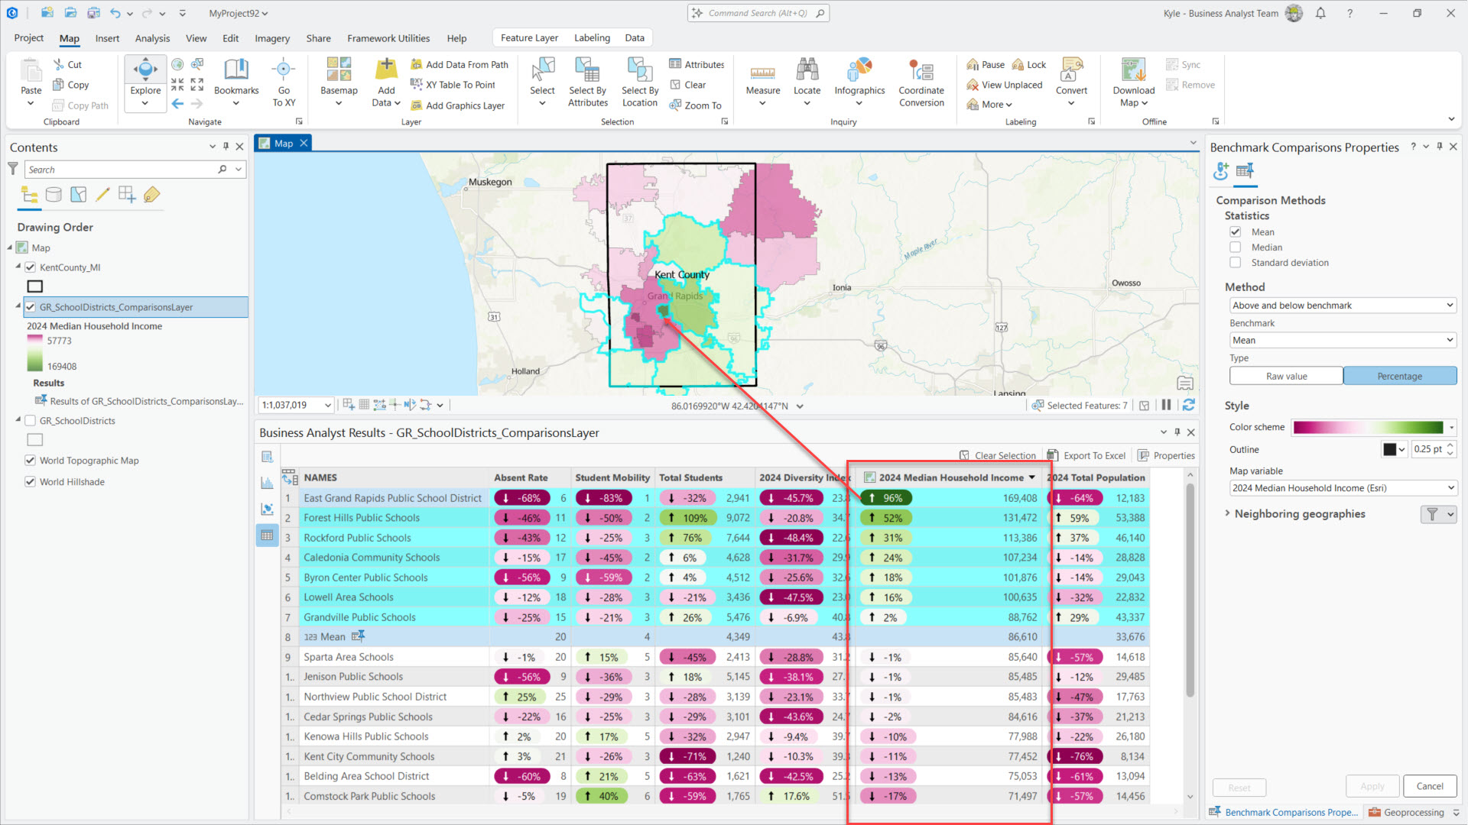Viewport: 1468px width, 825px height.
Task: Click the Raw value type button
Action: (x=1286, y=377)
